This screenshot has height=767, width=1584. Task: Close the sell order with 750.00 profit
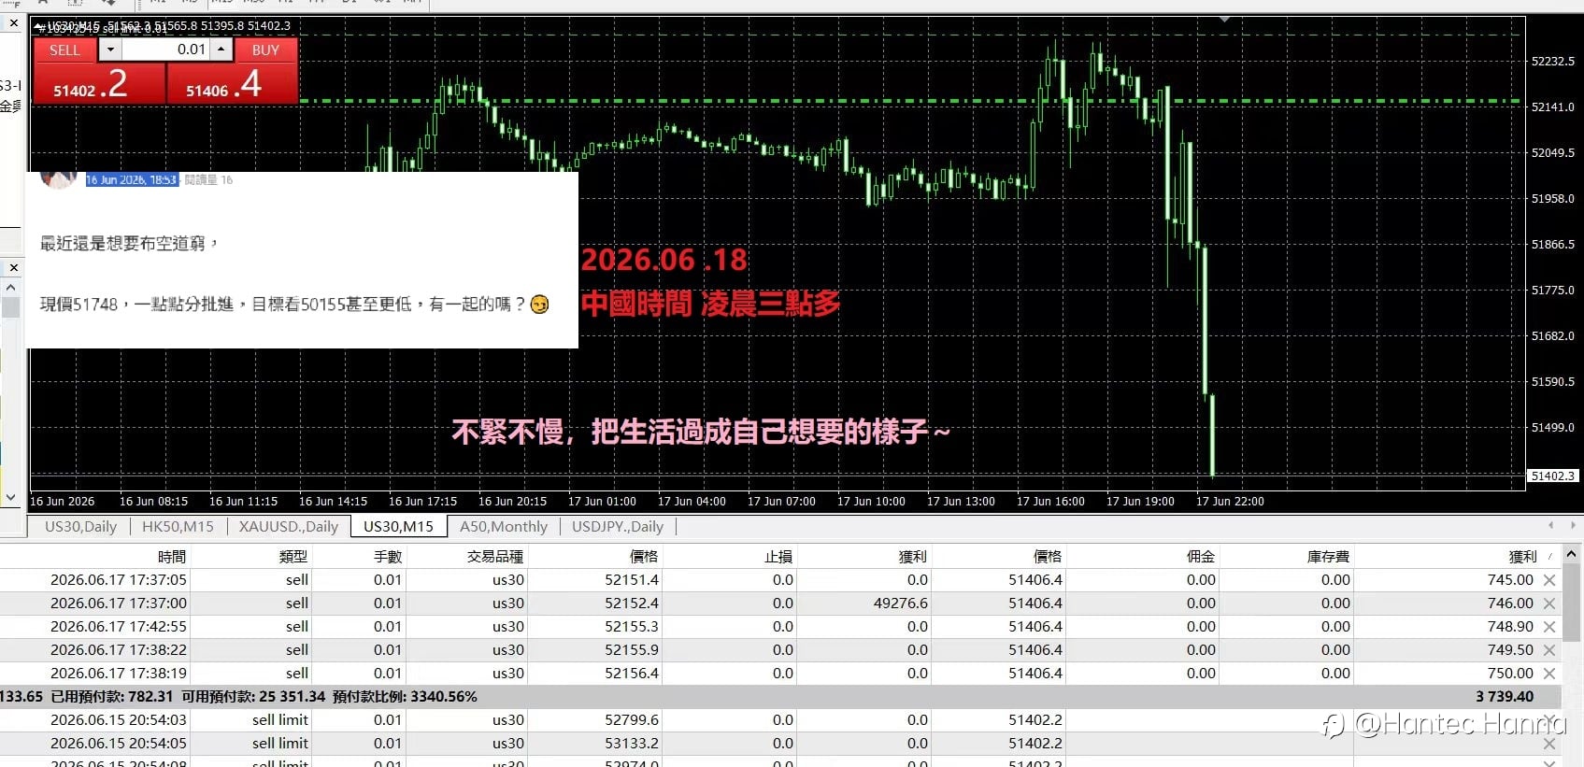1549,674
